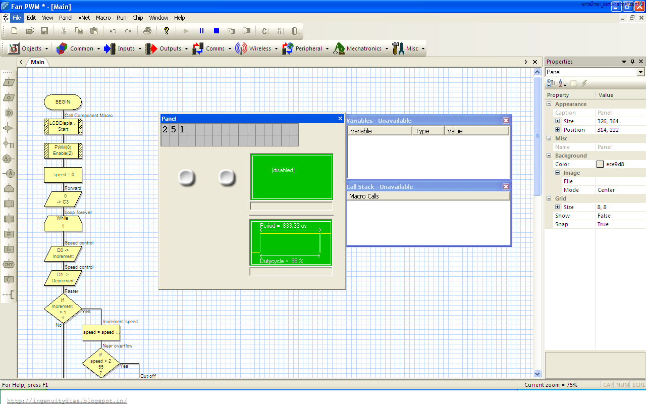The width and height of the screenshot is (646, 404).
Task: Click the Background color swatch ece9d8
Action: tap(600, 164)
